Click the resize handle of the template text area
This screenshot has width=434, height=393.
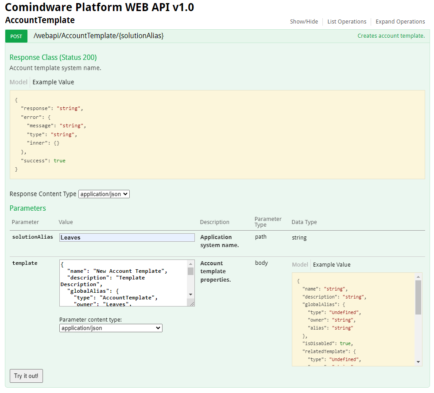click(x=192, y=303)
